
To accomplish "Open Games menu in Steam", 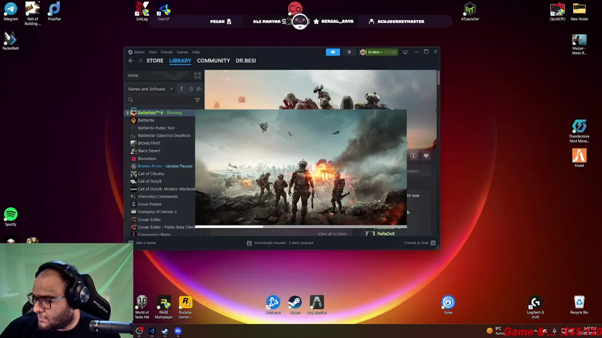I will point(182,52).
